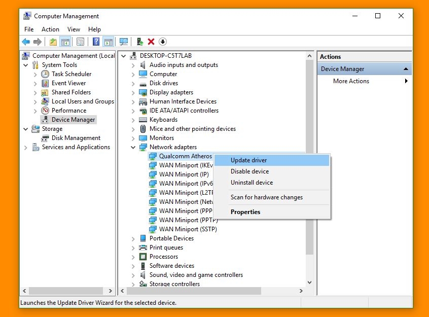The height and width of the screenshot is (317, 429).
Task: Open the Action menu
Action: click(50, 29)
